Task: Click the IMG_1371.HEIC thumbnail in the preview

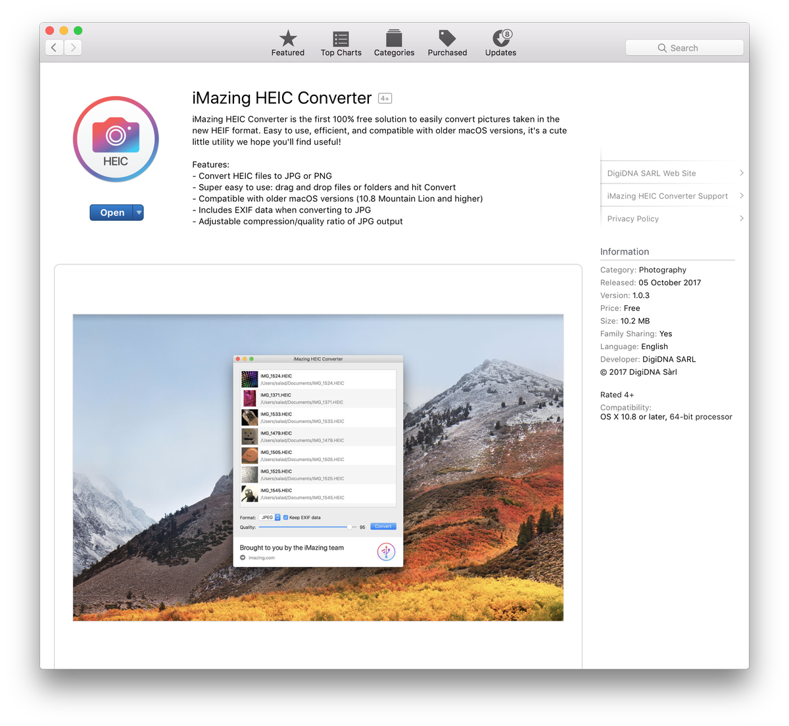Action: pyautogui.click(x=249, y=399)
